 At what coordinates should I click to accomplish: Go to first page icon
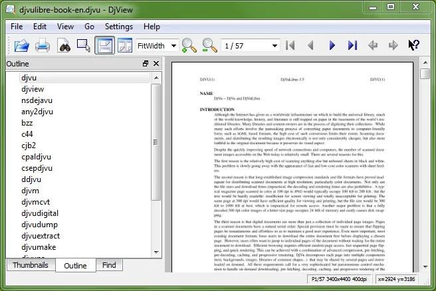click(290, 45)
